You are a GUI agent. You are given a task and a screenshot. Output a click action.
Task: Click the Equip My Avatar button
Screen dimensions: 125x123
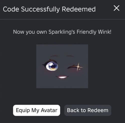pos(36,110)
